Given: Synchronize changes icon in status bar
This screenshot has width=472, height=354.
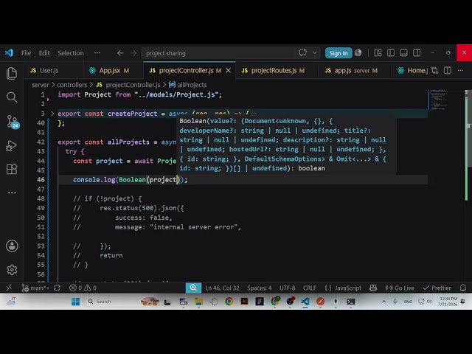Looking at the screenshot, I should click(x=57, y=288).
